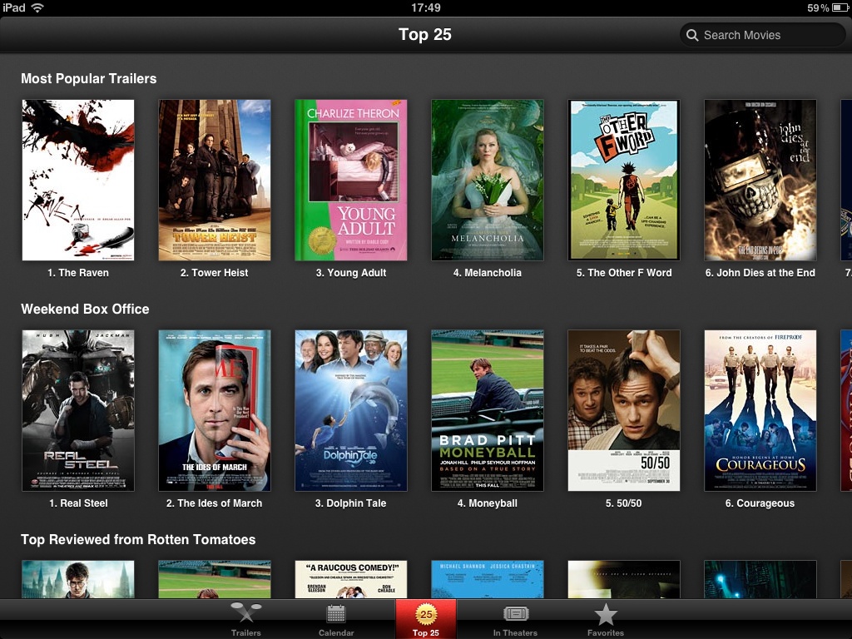Click the 17:49 clock

point(426,7)
